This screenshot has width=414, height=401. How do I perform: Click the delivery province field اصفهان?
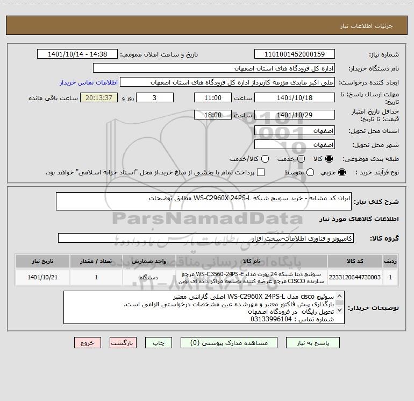click(x=295, y=131)
